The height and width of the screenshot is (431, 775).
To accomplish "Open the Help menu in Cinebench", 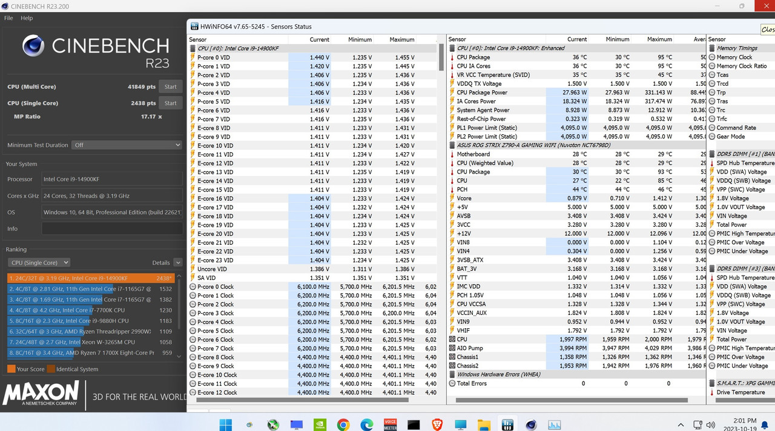I will coord(27,18).
